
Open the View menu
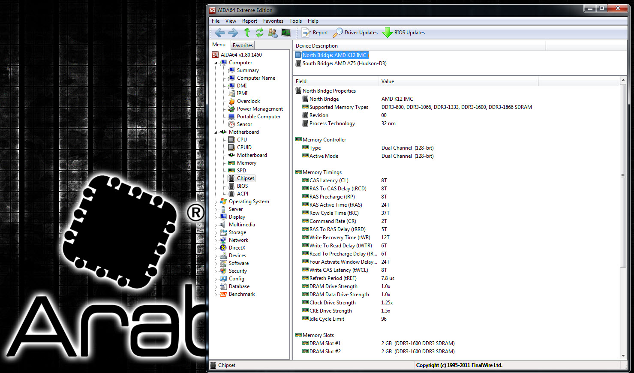tap(231, 21)
